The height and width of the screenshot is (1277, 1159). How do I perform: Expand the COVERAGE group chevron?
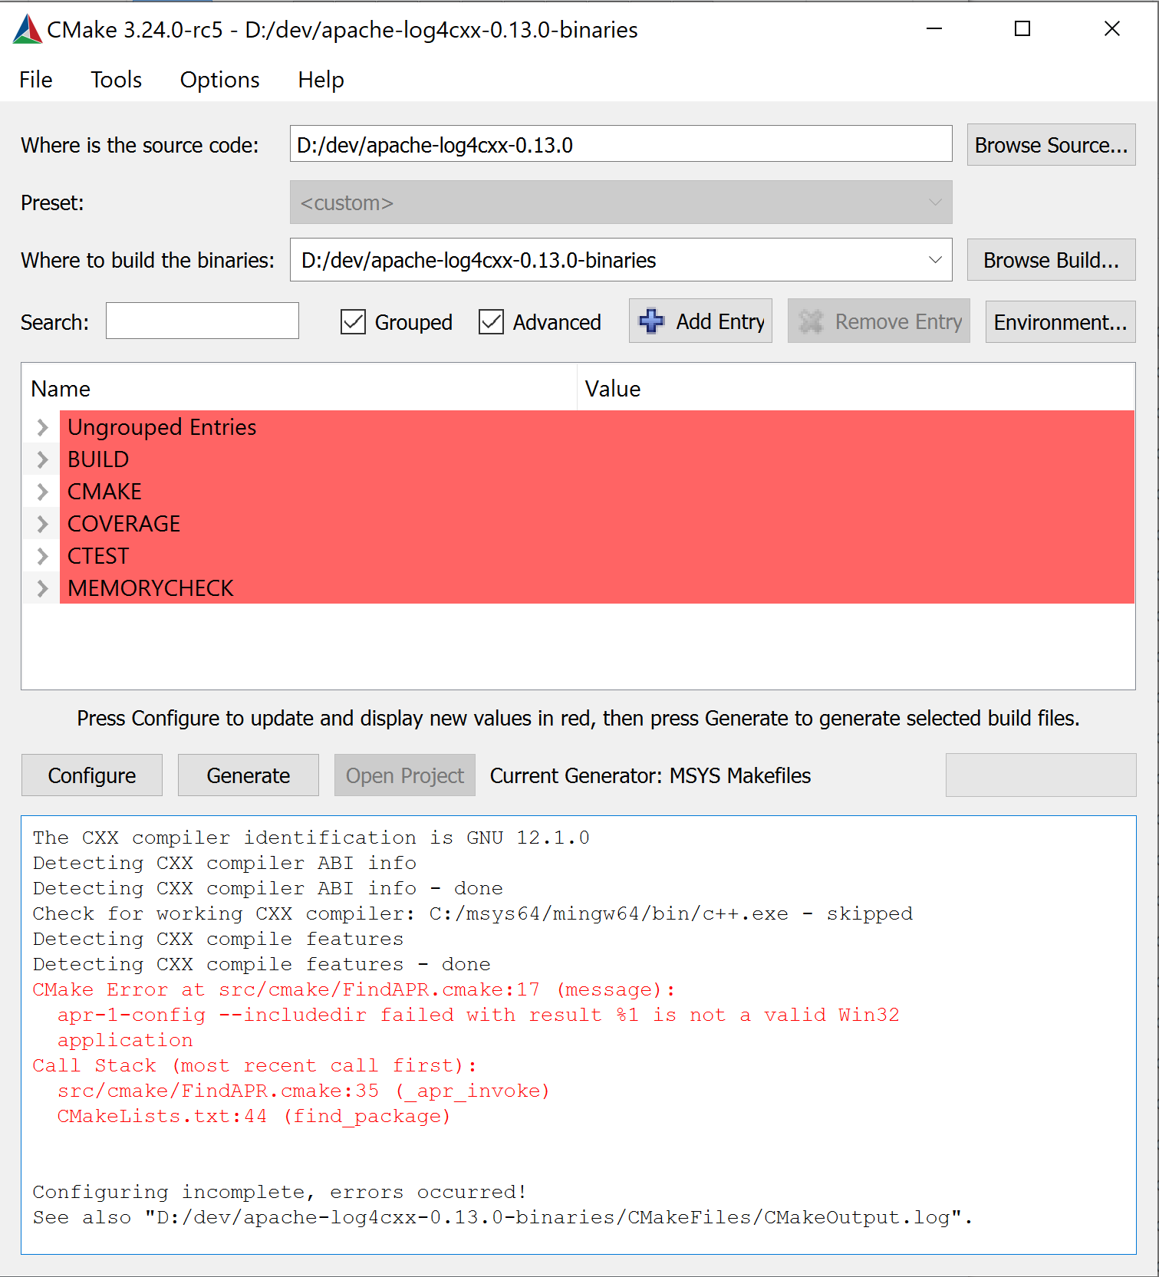click(43, 524)
